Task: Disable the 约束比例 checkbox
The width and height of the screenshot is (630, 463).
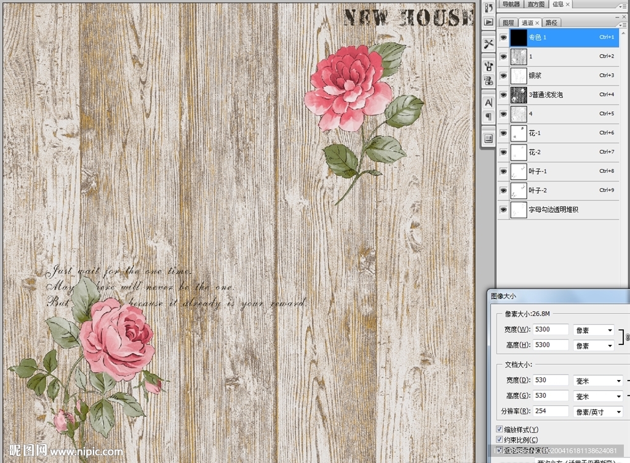Action: [x=499, y=440]
